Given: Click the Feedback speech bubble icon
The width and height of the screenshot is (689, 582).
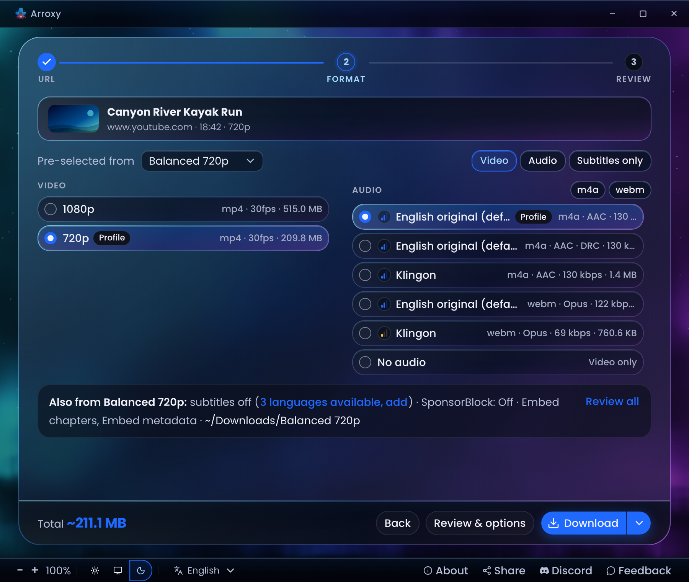Looking at the screenshot, I should (x=611, y=571).
